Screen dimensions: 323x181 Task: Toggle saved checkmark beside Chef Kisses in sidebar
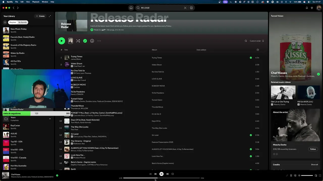click(x=318, y=74)
